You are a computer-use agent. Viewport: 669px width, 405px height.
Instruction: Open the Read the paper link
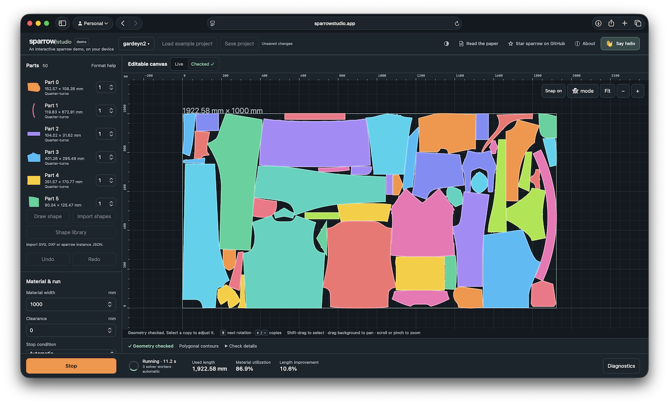[x=479, y=44]
